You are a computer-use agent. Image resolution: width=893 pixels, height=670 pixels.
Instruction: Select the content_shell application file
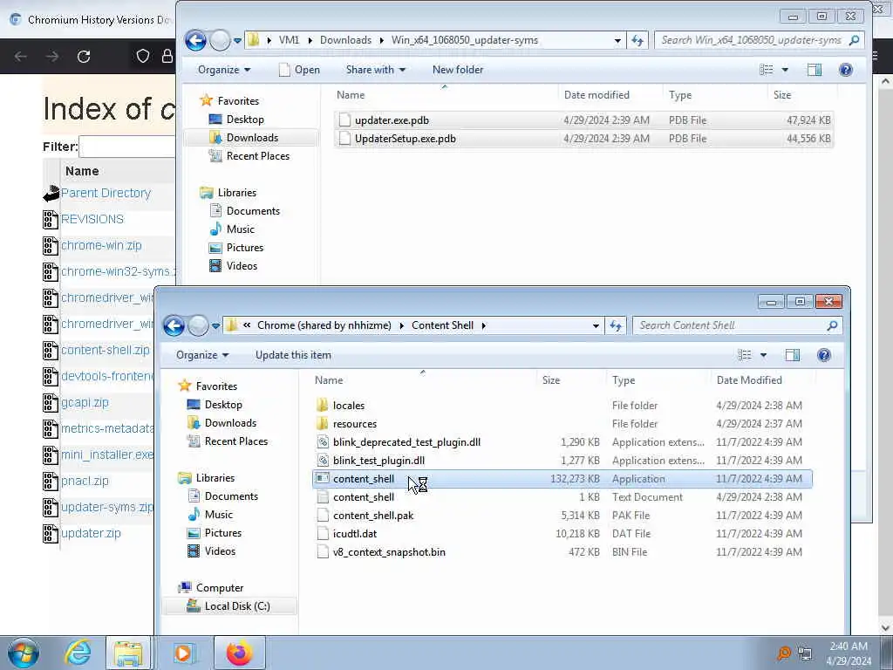(562, 479)
